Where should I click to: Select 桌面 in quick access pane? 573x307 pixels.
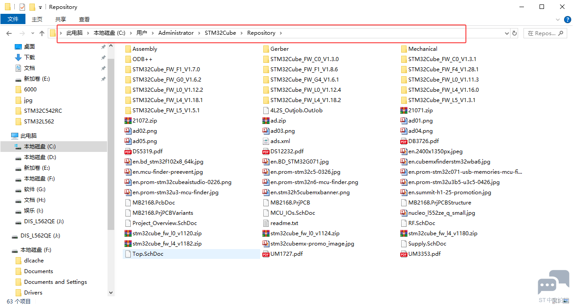[x=29, y=46]
